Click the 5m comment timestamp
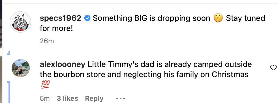The image size is (278, 103). [45, 98]
